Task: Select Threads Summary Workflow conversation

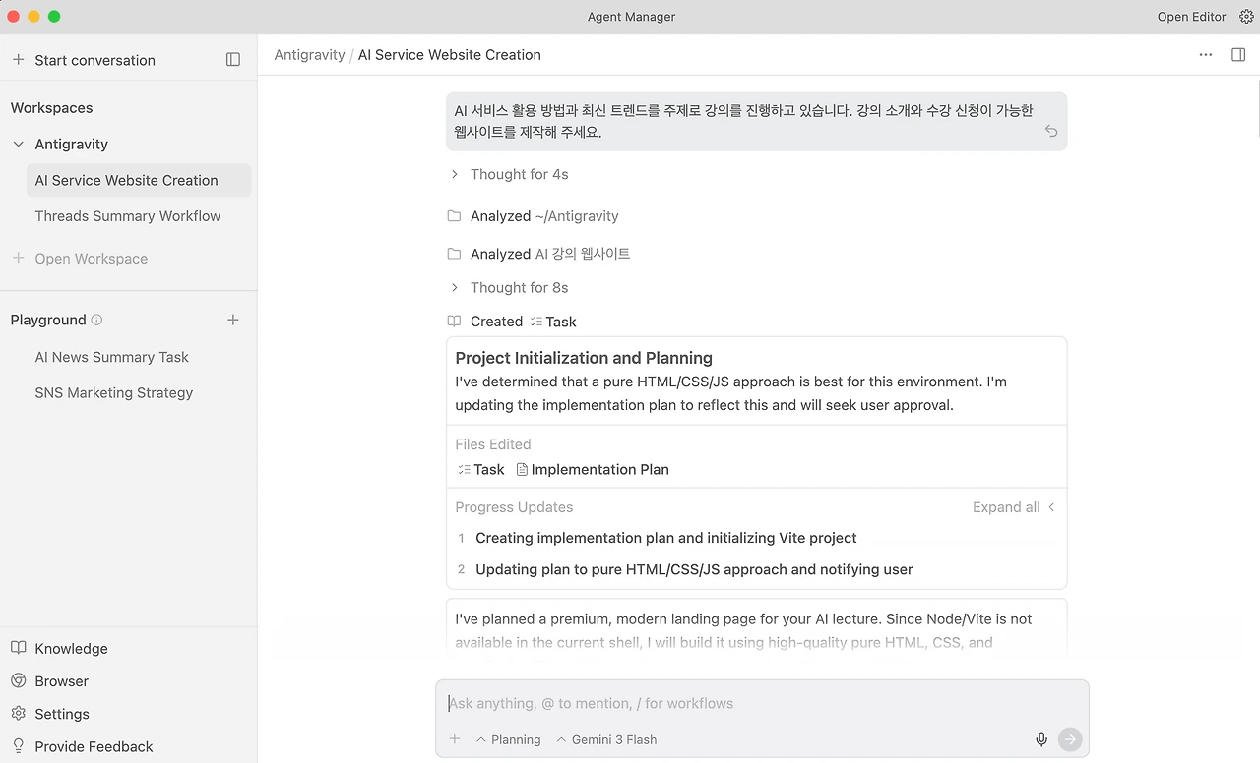Action: click(x=128, y=216)
